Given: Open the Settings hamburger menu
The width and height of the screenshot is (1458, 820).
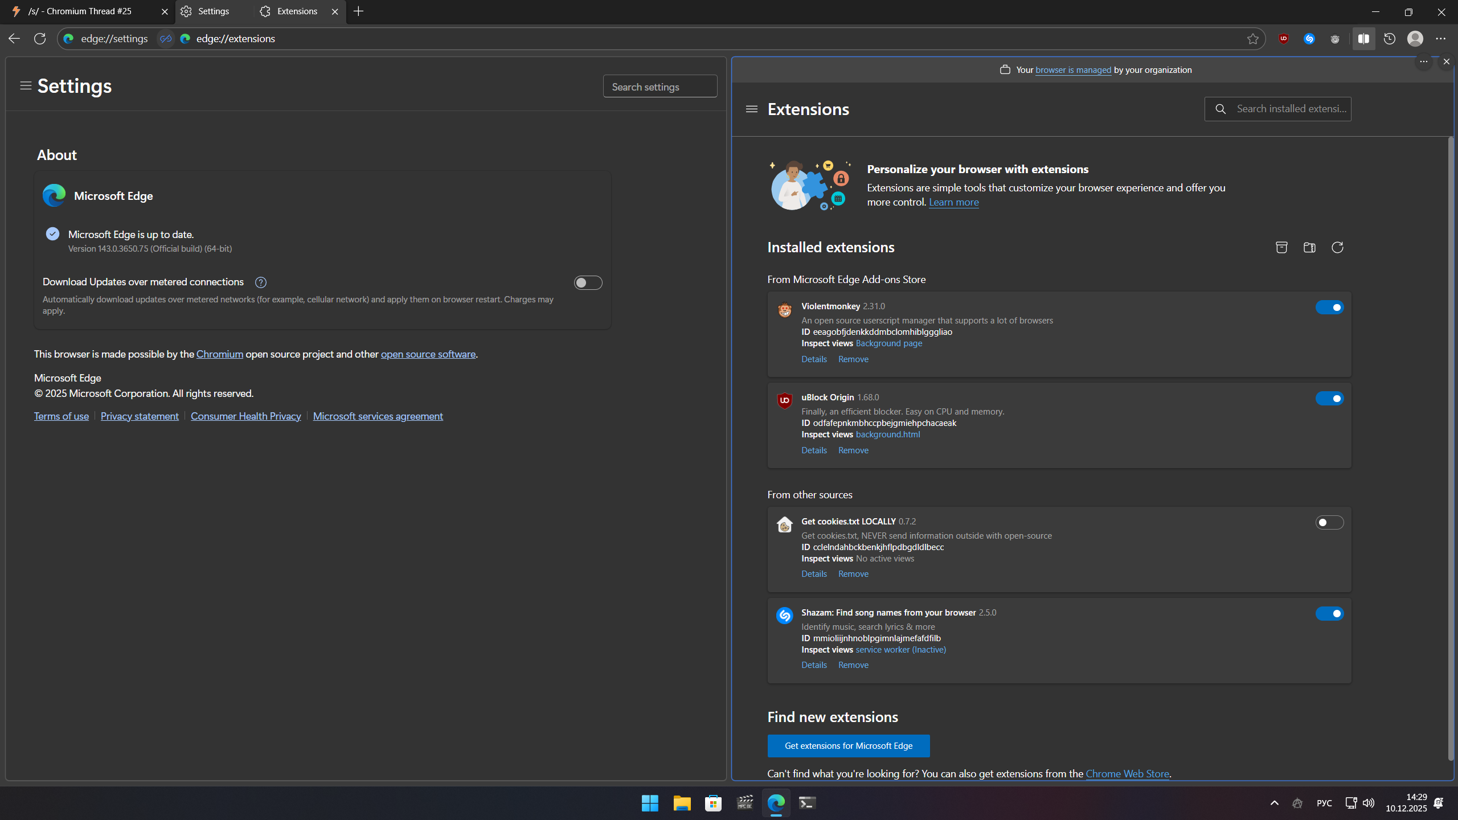Looking at the screenshot, I should coord(25,86).
